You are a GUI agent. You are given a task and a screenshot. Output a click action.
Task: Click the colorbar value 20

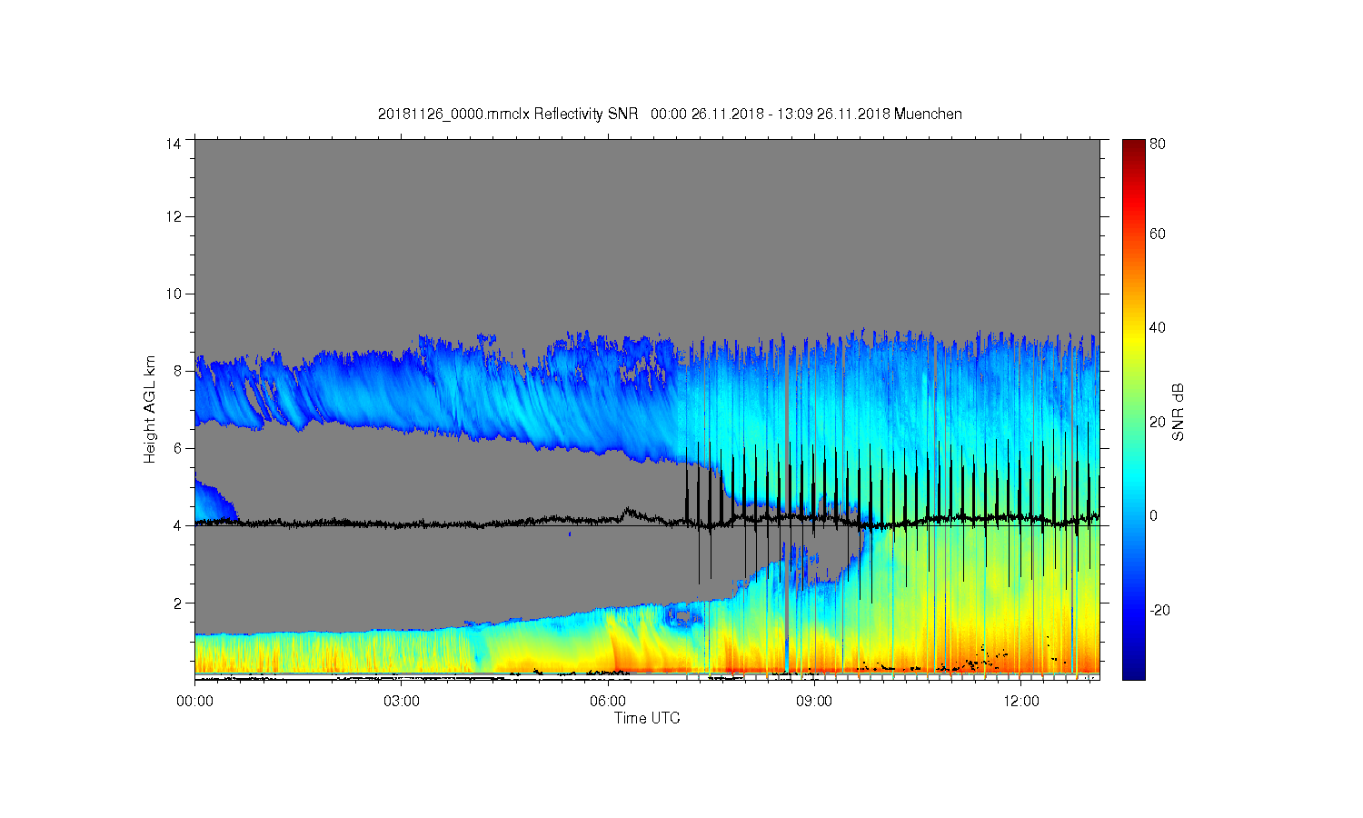click(1158, 422)
